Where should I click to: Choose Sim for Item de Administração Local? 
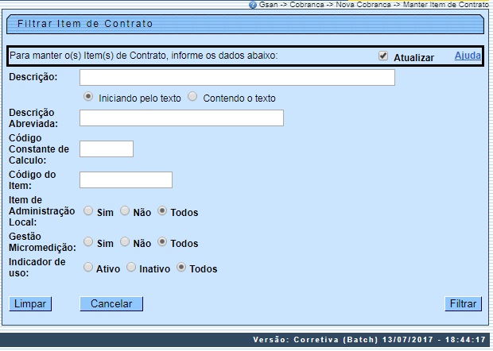pos(88,210)
